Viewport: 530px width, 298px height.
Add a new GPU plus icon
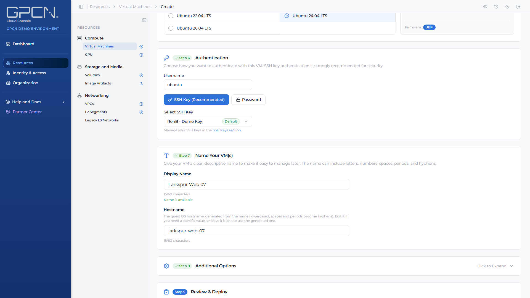coord(141,55)
